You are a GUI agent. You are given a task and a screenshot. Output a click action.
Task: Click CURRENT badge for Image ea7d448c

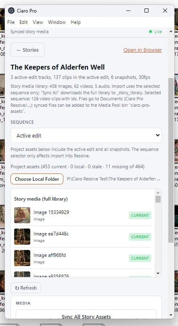tap(140, 237)
